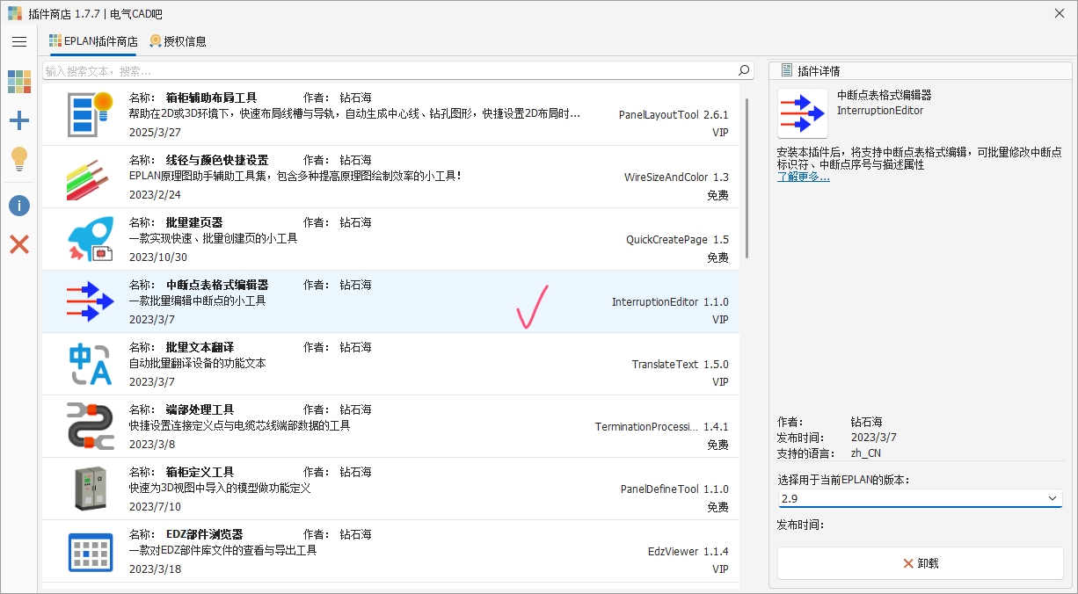Click the 卸载 uninstall button
The height and width of the screenshot is (594, 1078).
coord(920,563)
